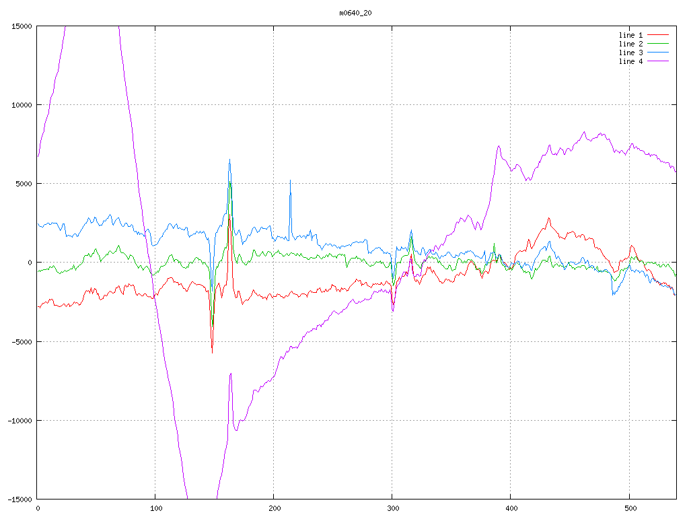Image resolution: width=689 pixels, height=517 pixels.
Task: Click the purple line 4 legend sample
Action: 658,61
